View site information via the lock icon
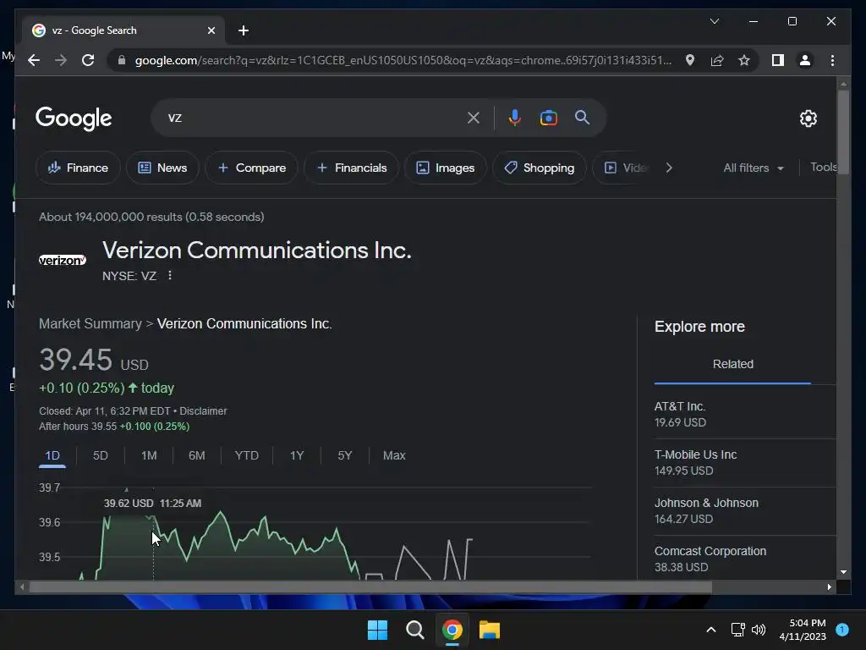The height and width of the screenshot is (650, 866). pos(122,60)
